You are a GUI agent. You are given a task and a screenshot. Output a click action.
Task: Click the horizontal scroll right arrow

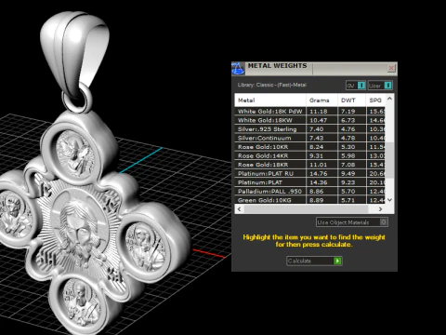click(380, 209)
